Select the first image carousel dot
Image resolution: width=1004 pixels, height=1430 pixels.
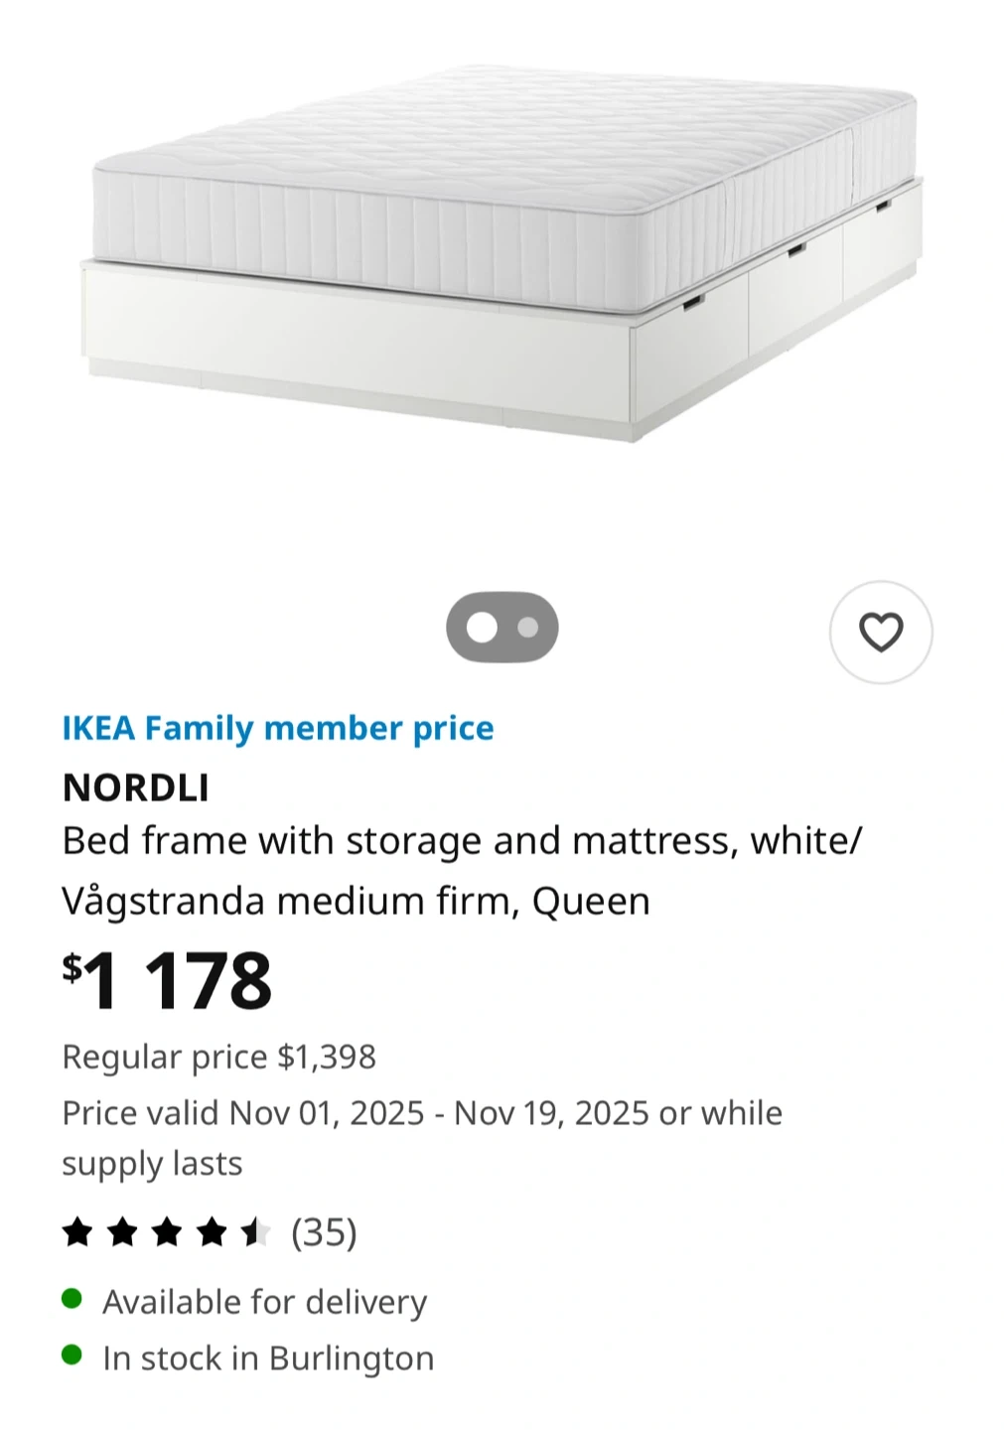coord(482,628)
